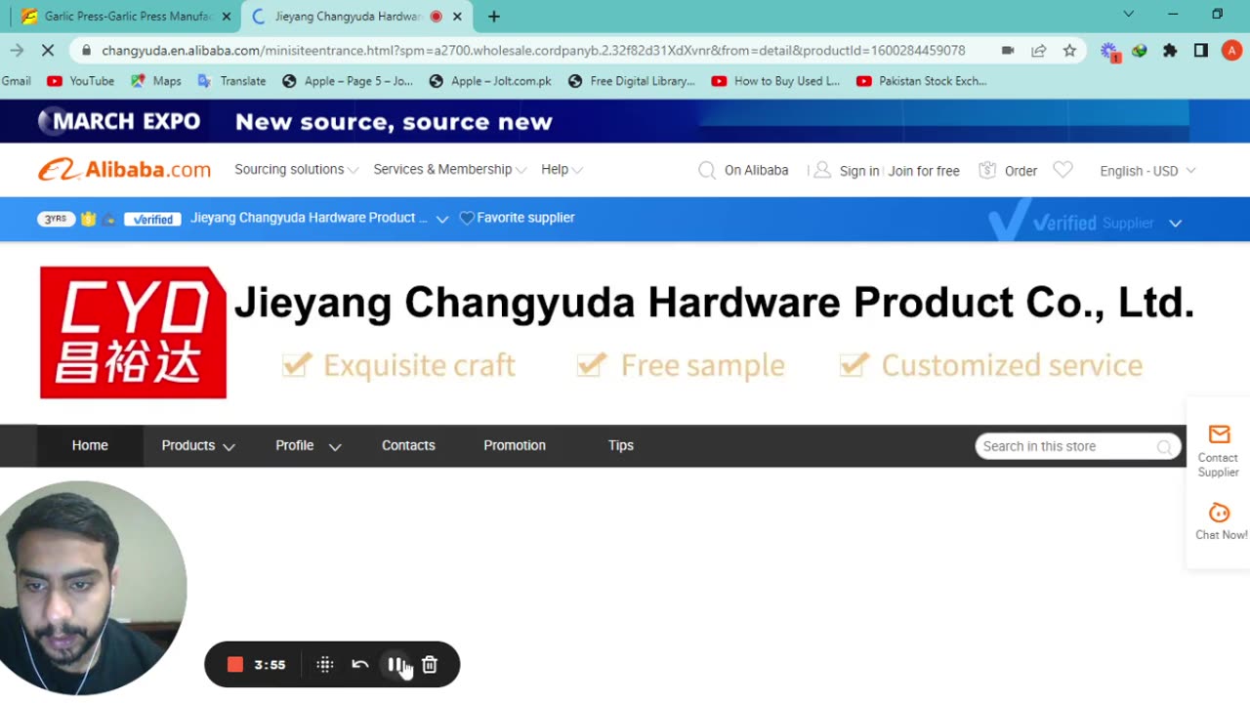Expand the Help menu
Viewport: 1250px width, 703px height.
562,170
